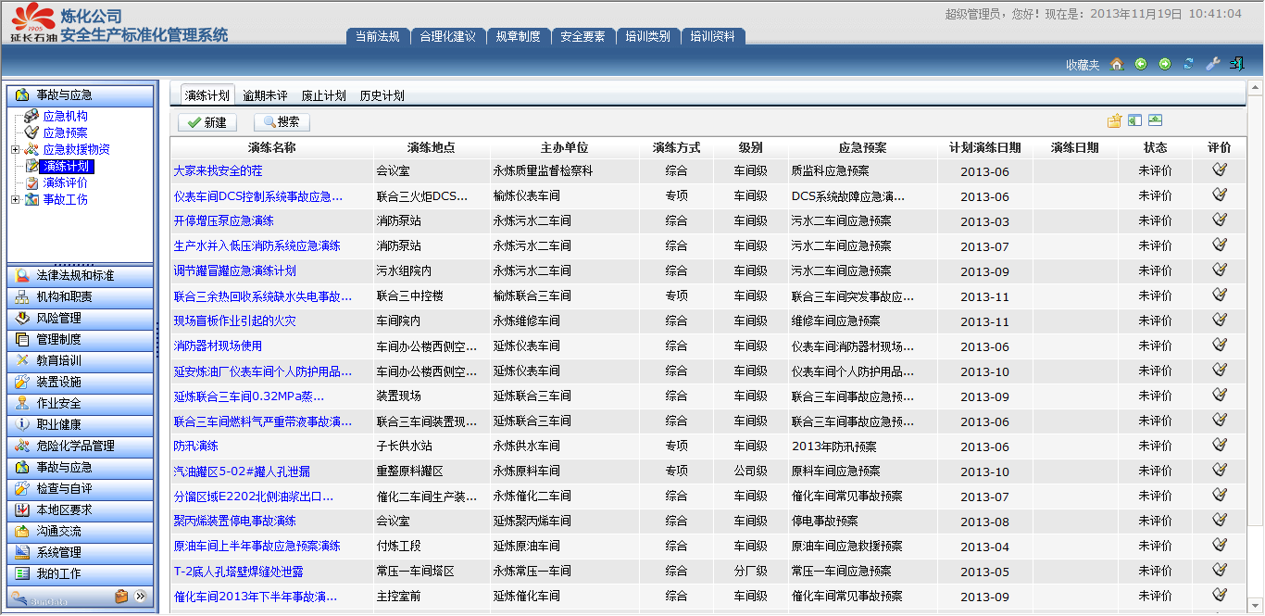Open the 当前法规 top tab
1265x616 pixels.
coord(377,37)
